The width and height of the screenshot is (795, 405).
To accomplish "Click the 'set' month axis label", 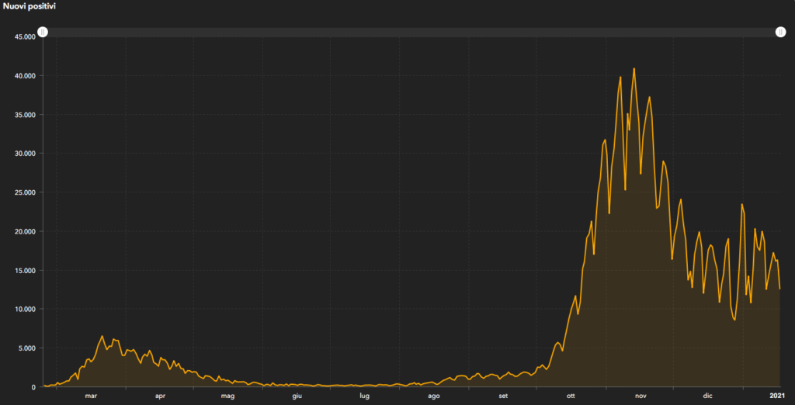I will click(x=503, y=396).
